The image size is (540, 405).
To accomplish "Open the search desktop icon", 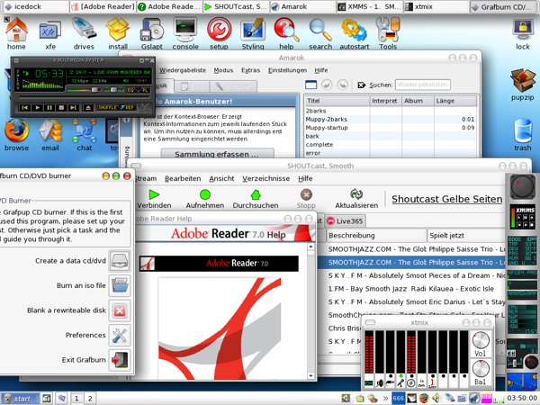I will click(x=320, y=34).
